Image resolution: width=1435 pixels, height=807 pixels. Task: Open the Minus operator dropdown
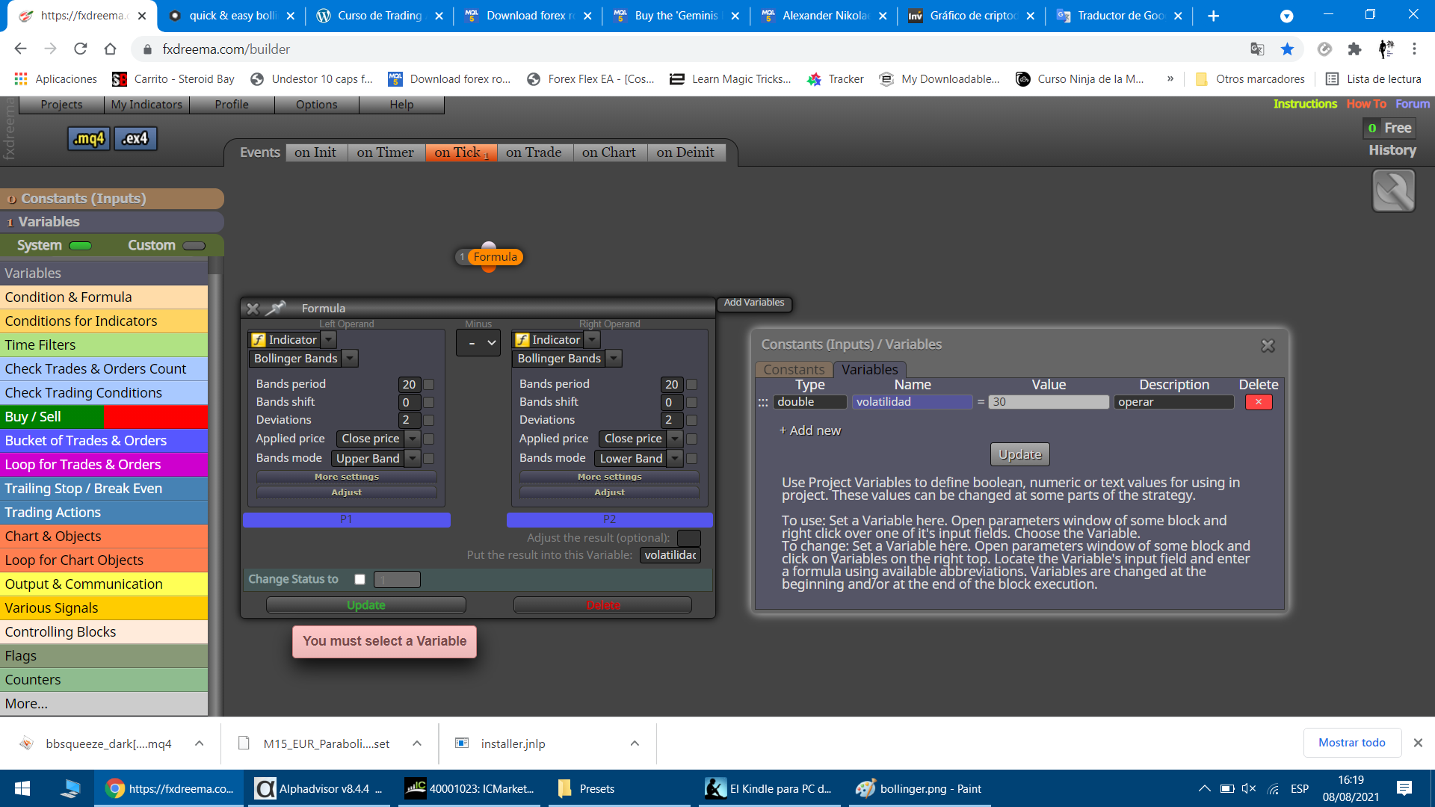tap(478, 343)
